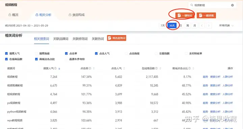Uncheck the 搜索人气 metric checkbox
This screenshot has height=129, width=243.
point(6,53)
